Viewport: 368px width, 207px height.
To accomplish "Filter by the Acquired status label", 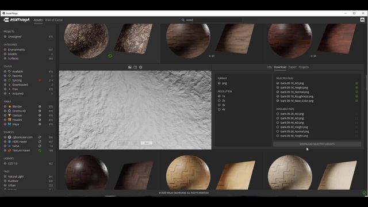I will [x=18, y=94].
